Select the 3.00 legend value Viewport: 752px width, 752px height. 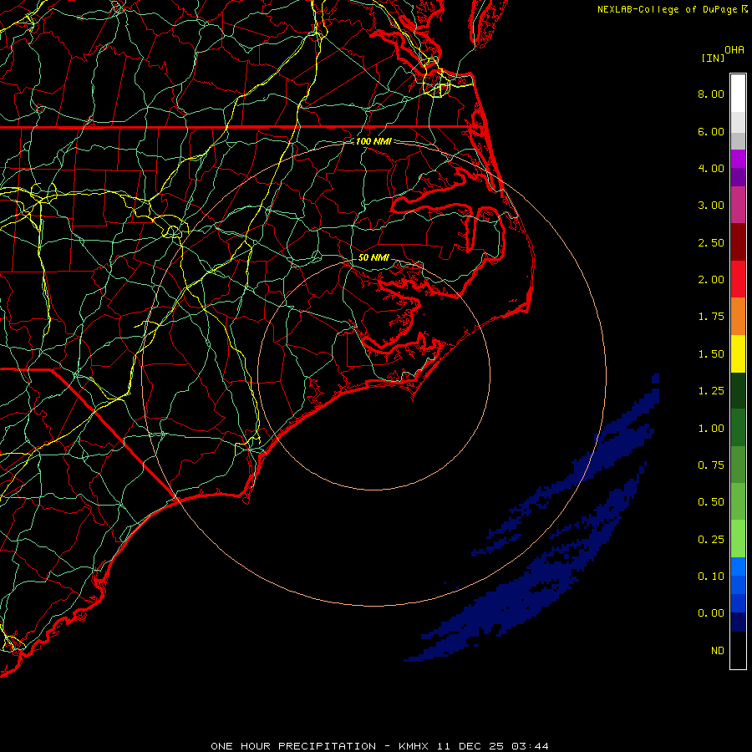[x=711, y=206]
